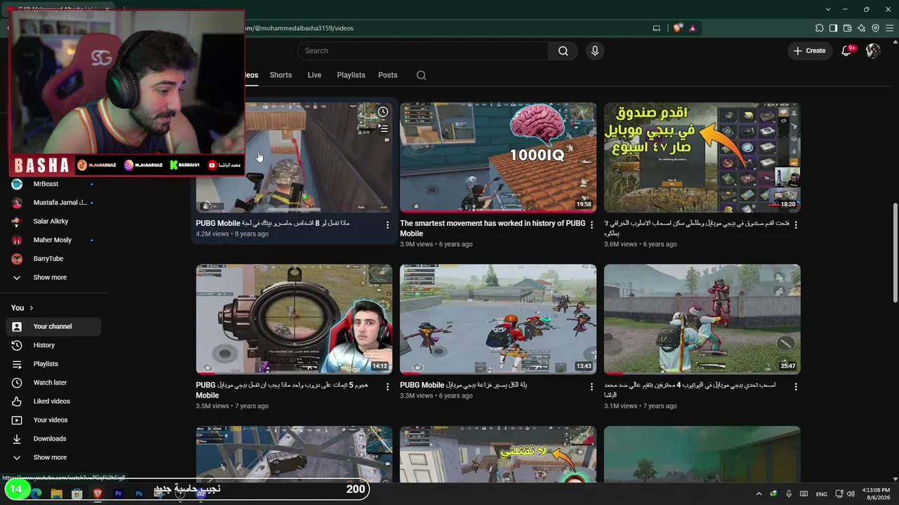Screen dimensions: 899x505
Task: Show hidden system tray icons
Action: [x=759, y=494]
